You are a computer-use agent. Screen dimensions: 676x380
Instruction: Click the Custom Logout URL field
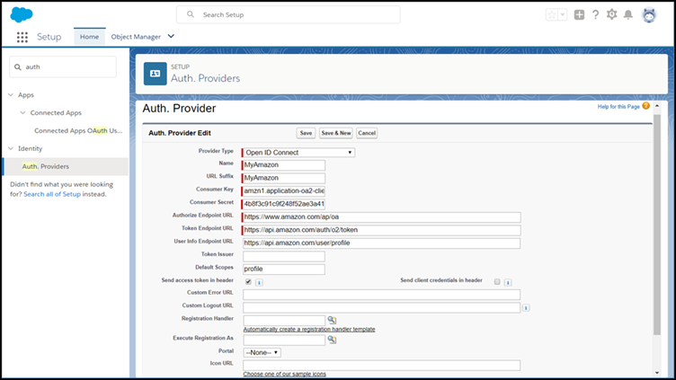pos(381,307)
